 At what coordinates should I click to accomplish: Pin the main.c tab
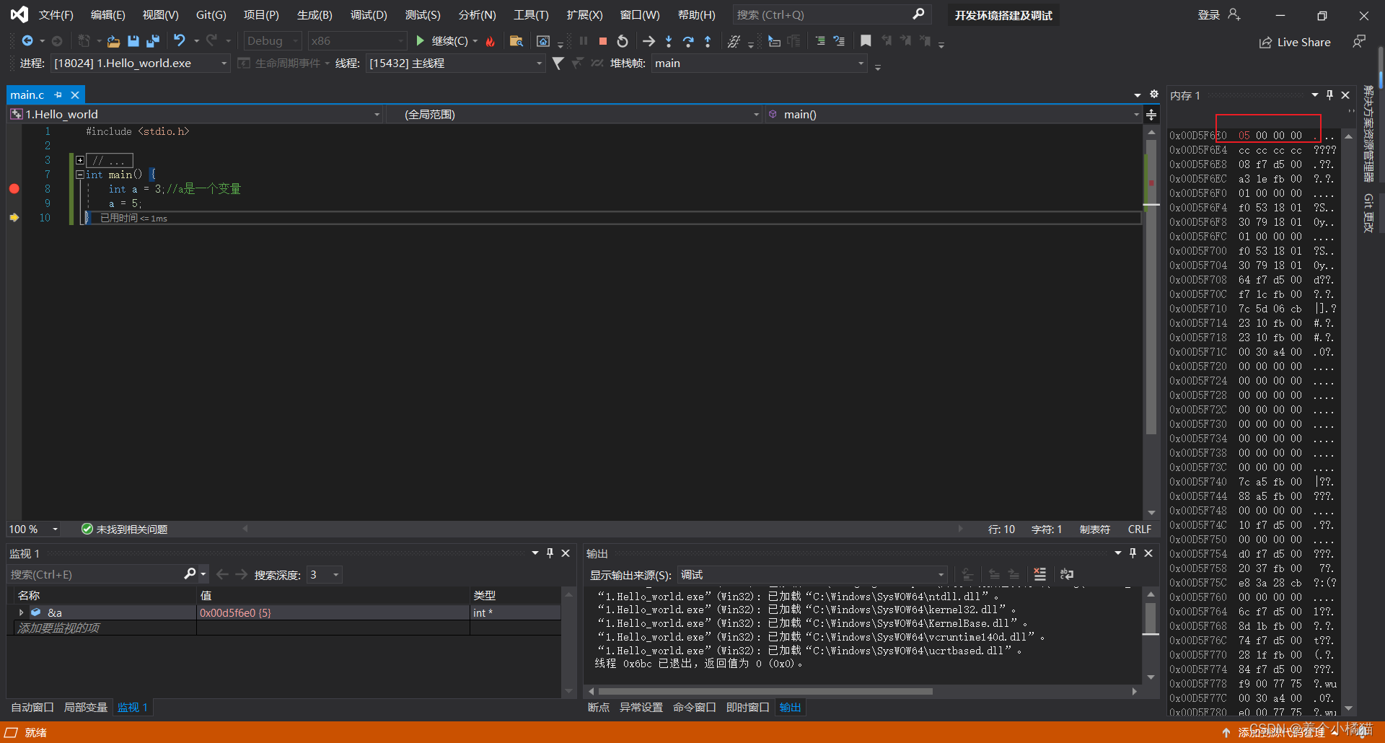58,94
